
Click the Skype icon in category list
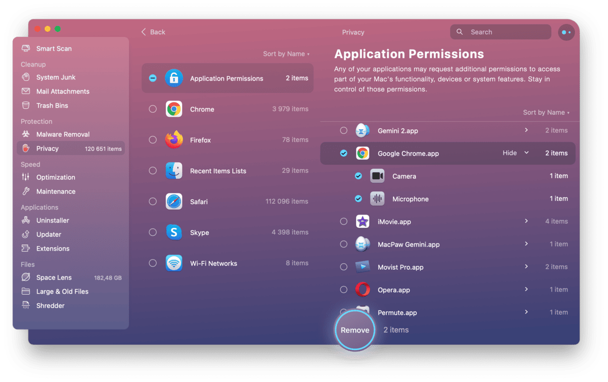click(174, 232)
